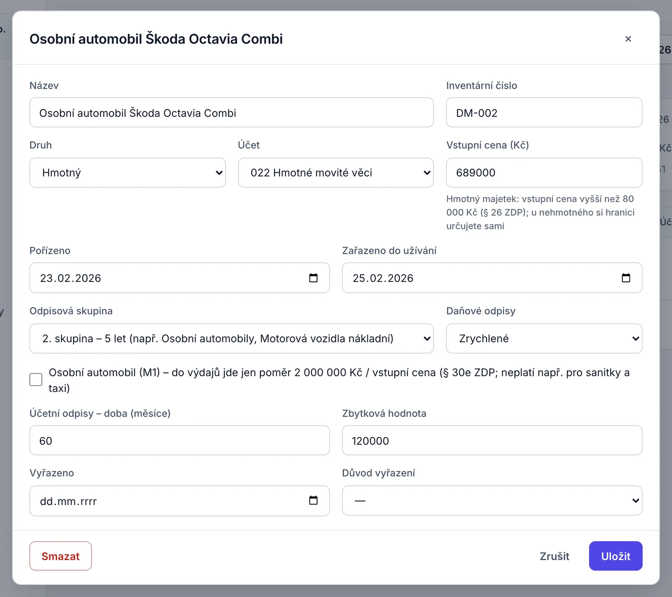Click the Vyřazeno label
Image resolution: width=672 pixels, height=597 pixels.
(52, 473)
